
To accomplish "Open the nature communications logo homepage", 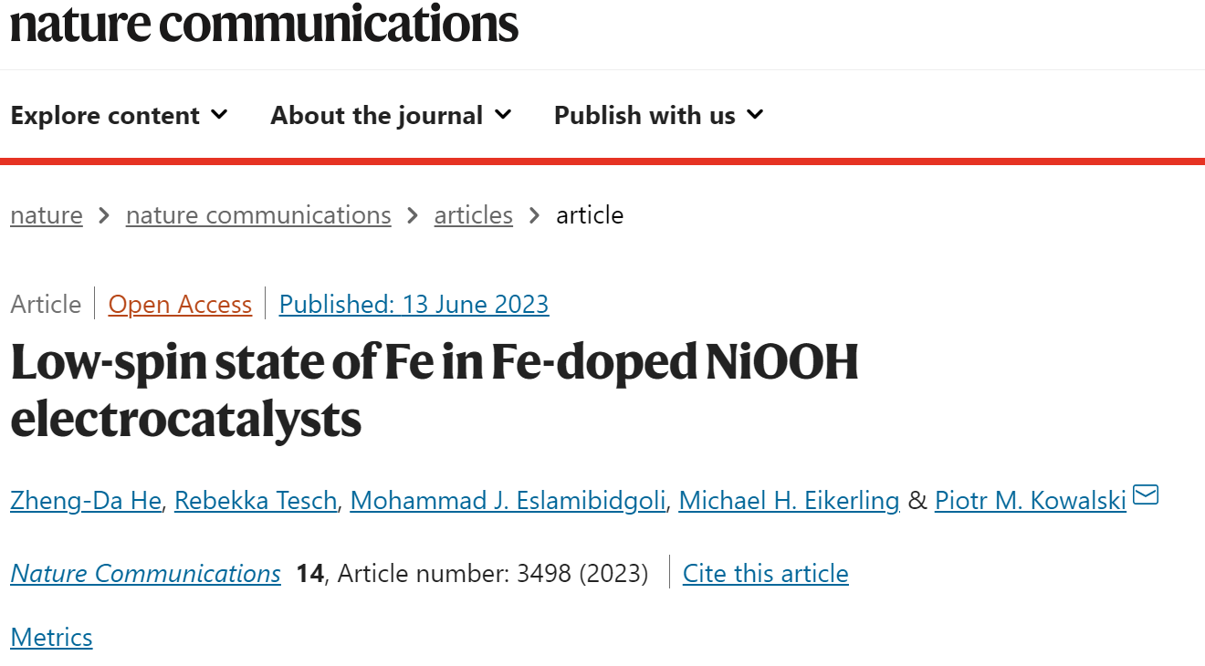I will coord(264,23).
